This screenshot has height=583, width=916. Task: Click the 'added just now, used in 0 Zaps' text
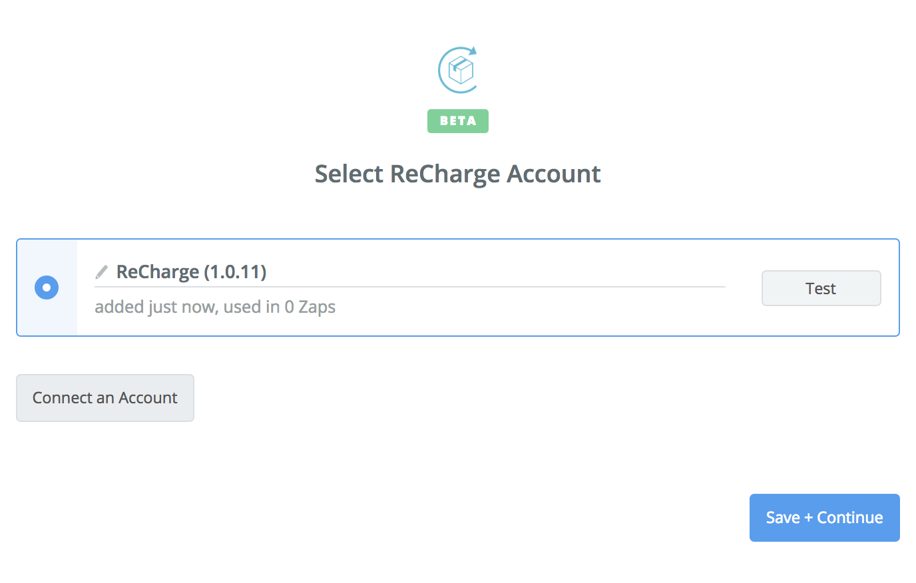pos(215,307)
